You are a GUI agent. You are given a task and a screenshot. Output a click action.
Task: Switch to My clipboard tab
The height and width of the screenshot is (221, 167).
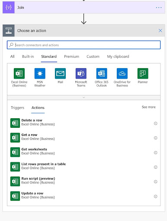point(118,57)
